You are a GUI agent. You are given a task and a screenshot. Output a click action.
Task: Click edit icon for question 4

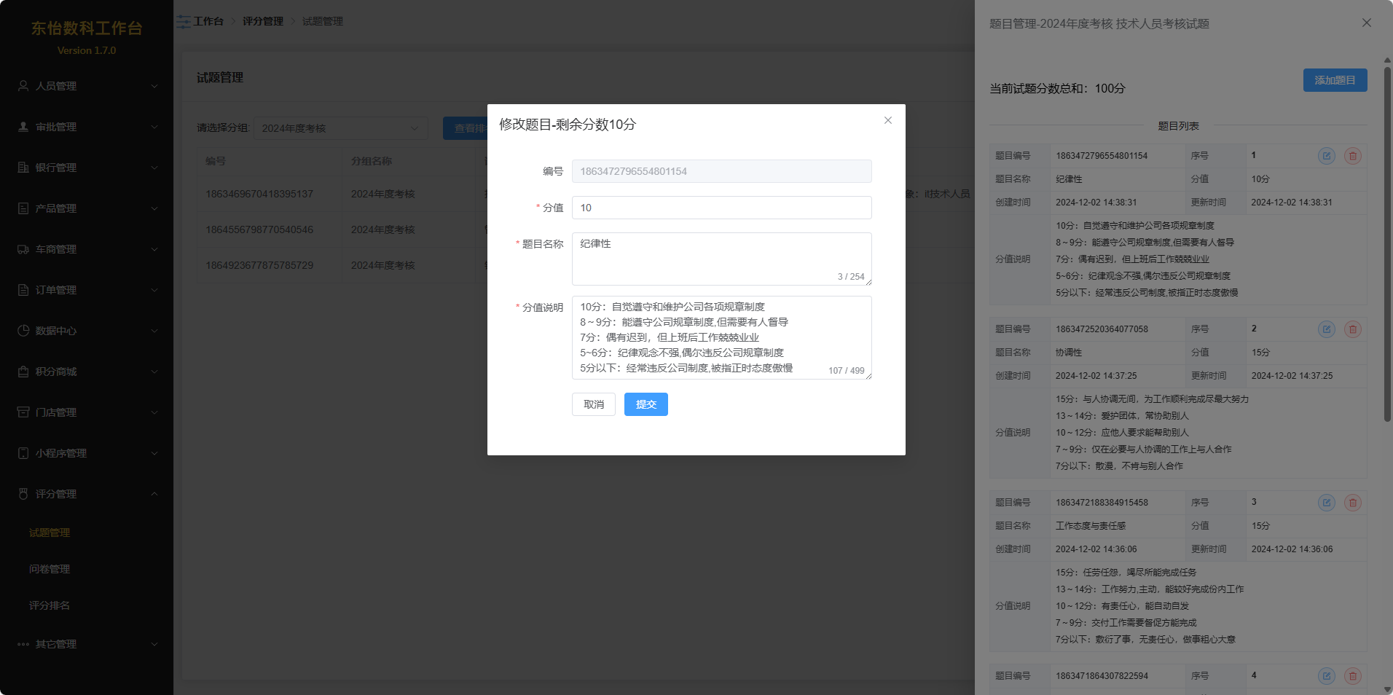1326,676
